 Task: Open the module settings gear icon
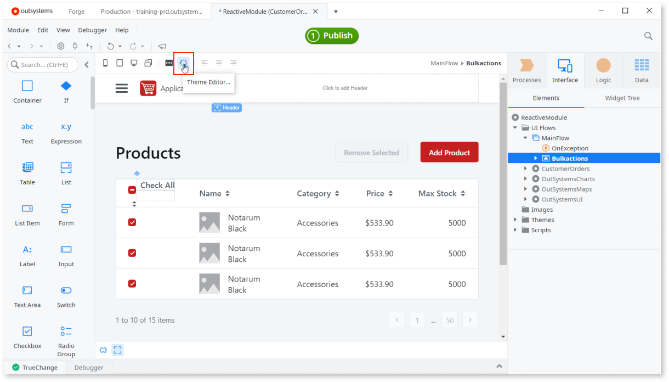pos(61,47)
